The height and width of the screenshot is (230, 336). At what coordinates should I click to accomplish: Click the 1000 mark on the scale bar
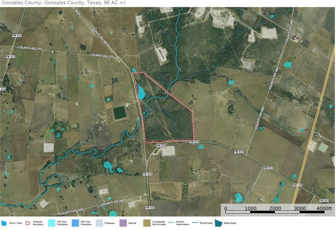pos(251,208)
